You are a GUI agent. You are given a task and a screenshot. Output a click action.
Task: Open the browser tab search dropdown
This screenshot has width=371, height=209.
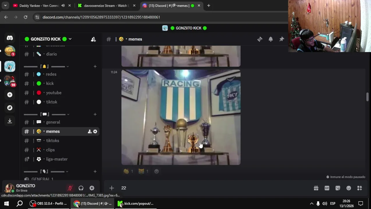pos(5,6)
